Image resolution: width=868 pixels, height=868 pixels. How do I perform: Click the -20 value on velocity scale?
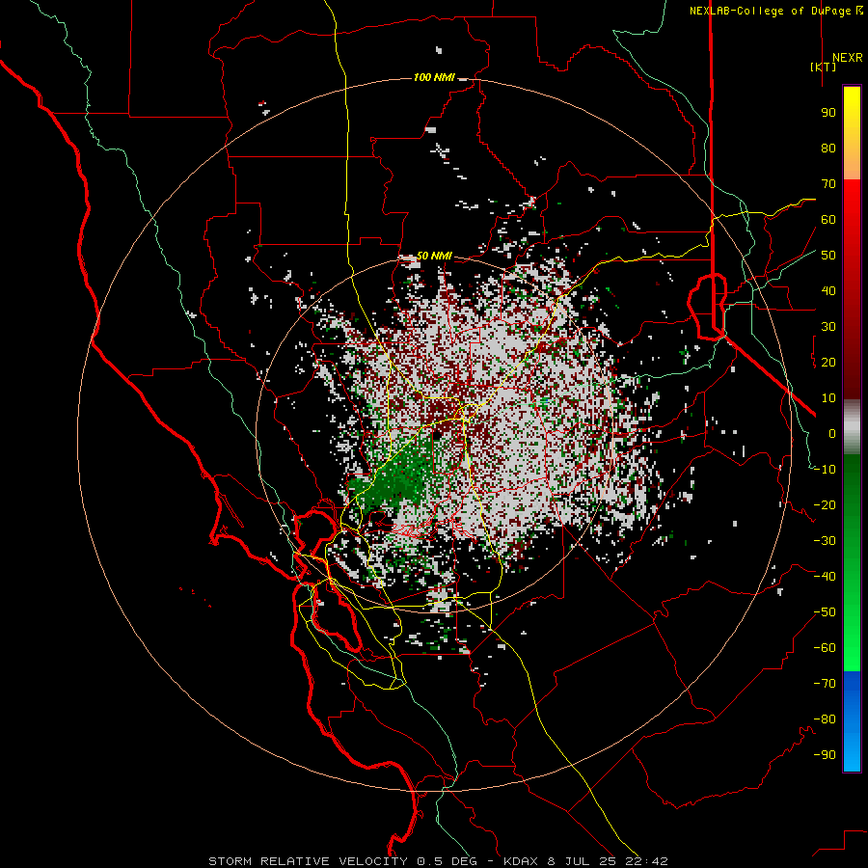(x=825, y=505)
